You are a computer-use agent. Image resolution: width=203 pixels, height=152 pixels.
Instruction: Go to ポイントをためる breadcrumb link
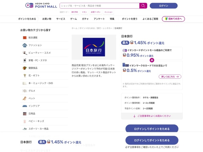(87, 28)
